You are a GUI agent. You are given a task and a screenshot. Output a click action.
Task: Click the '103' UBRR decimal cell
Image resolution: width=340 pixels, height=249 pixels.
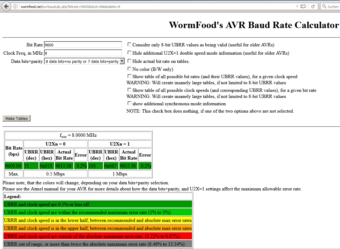pyautogui.click(x=96, y=166)
